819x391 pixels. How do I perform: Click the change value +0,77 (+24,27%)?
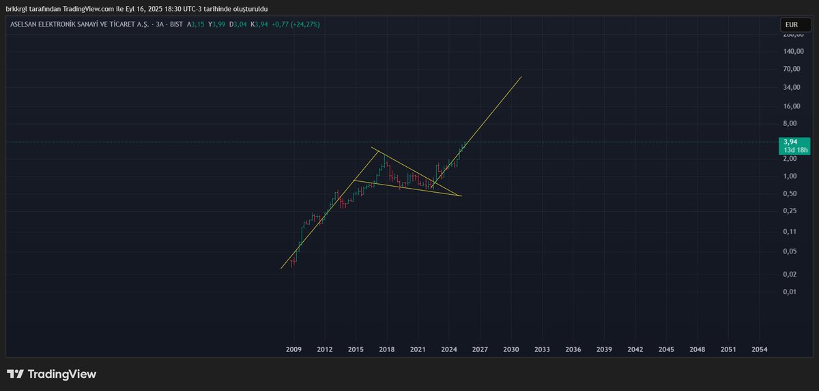tap(296, 24)
